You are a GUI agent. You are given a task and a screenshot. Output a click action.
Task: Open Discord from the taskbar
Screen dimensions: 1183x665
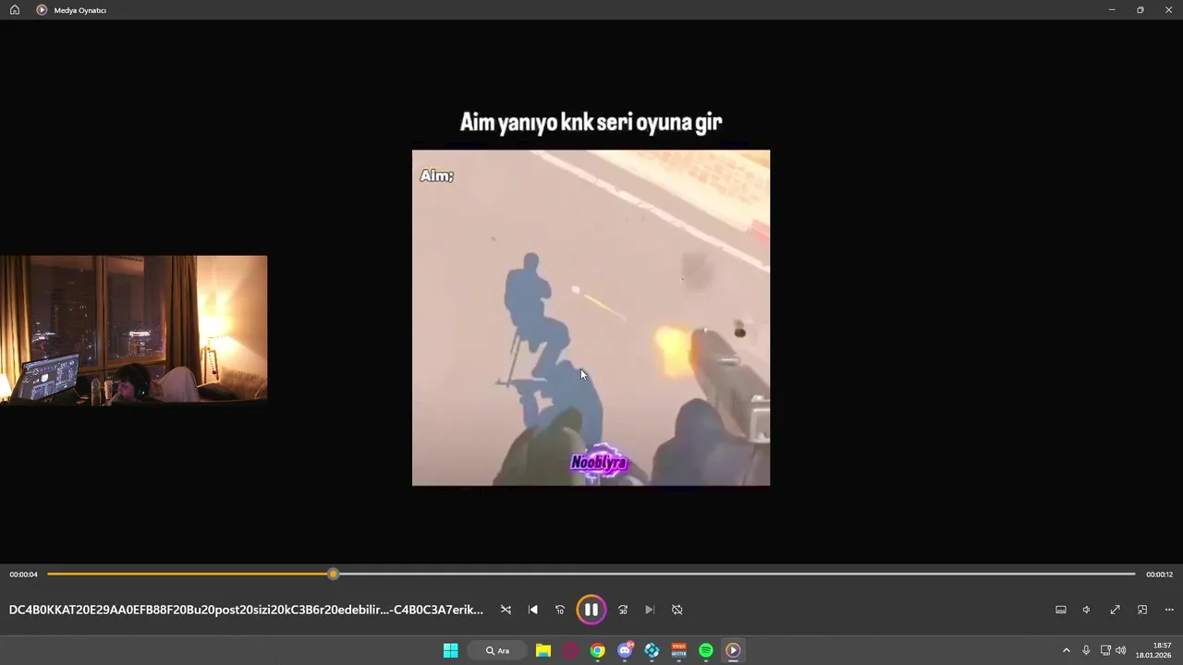pos(625,650)
